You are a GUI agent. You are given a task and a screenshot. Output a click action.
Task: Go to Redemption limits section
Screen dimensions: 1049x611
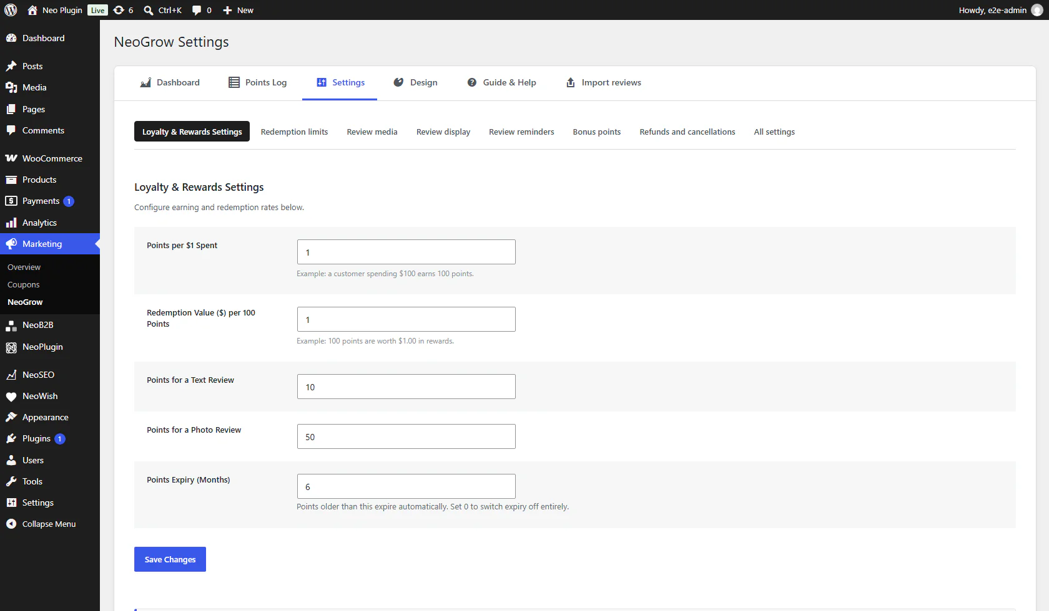[x=294, y=132]
